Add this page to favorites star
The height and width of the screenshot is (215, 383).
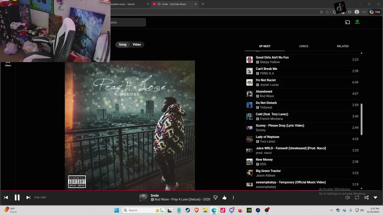click(x=327, y=12)
